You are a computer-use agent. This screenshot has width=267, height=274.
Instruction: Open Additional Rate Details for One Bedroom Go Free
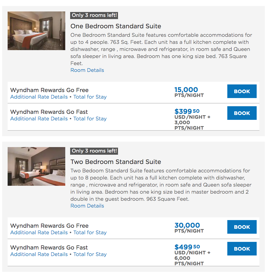[x=39, y=97]
